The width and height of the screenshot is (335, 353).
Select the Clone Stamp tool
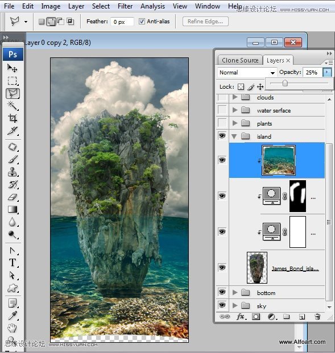coord(12,172)
